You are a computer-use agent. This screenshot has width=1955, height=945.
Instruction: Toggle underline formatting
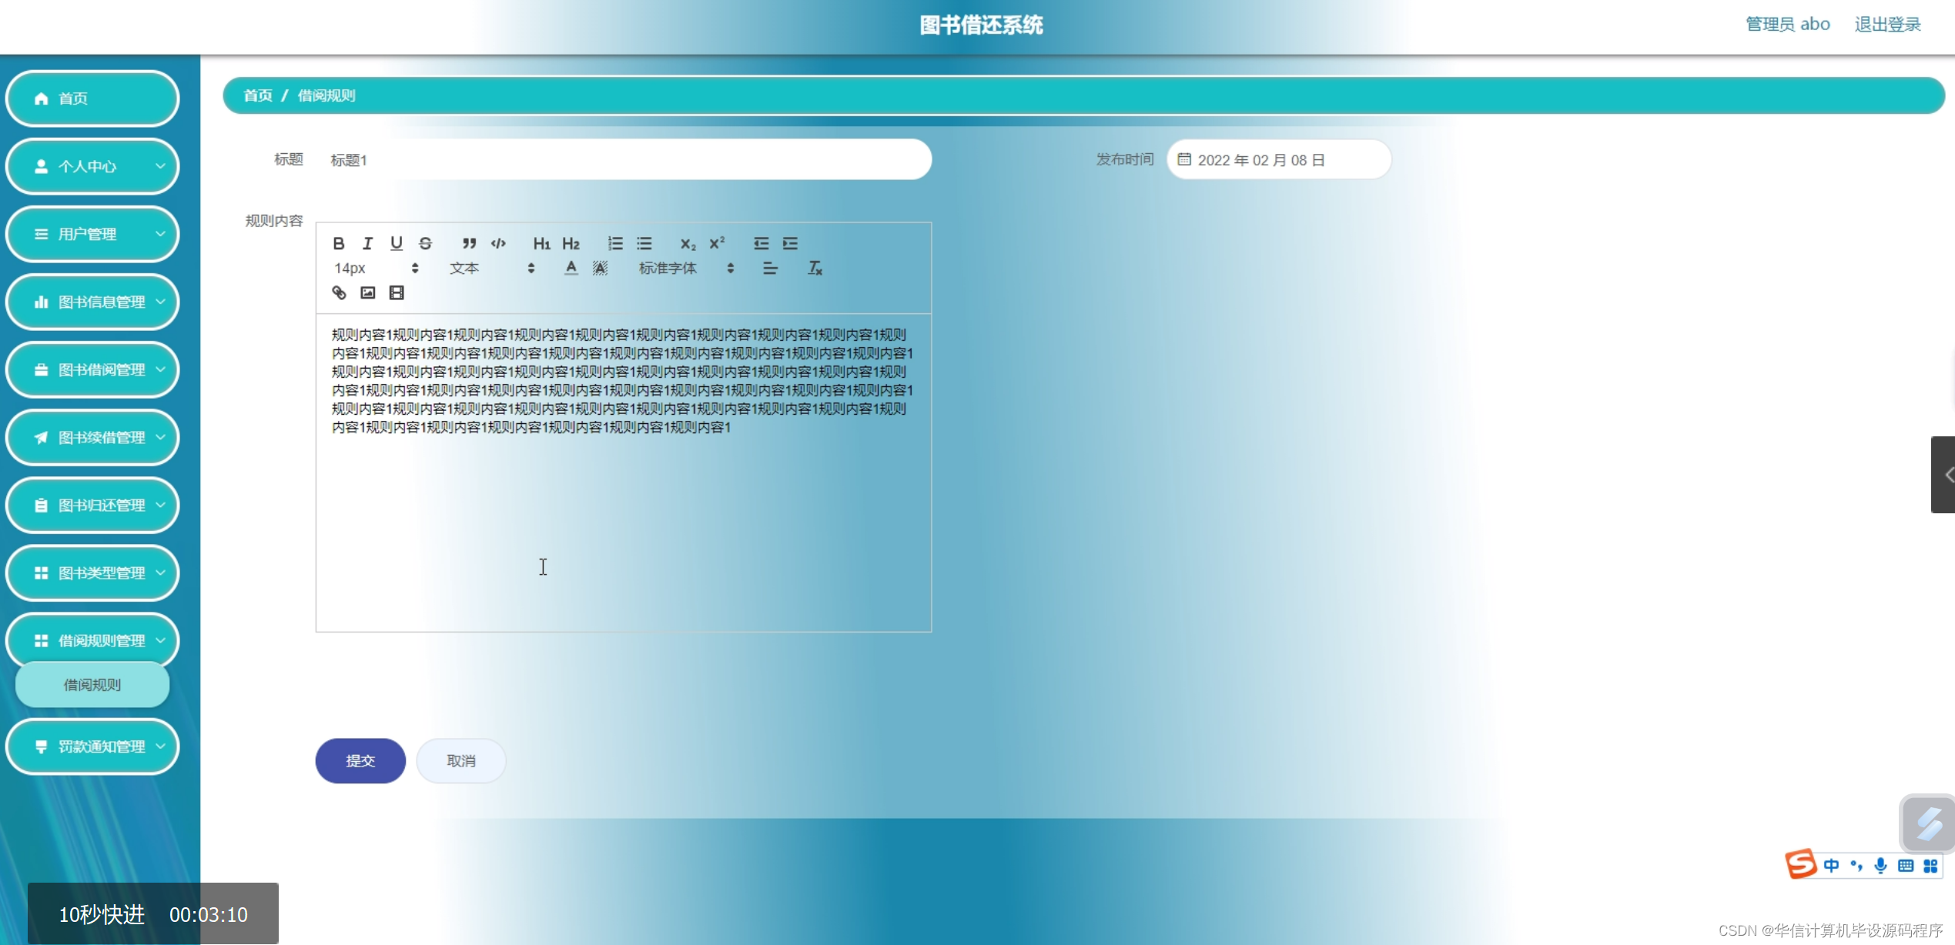pos(397,243)
